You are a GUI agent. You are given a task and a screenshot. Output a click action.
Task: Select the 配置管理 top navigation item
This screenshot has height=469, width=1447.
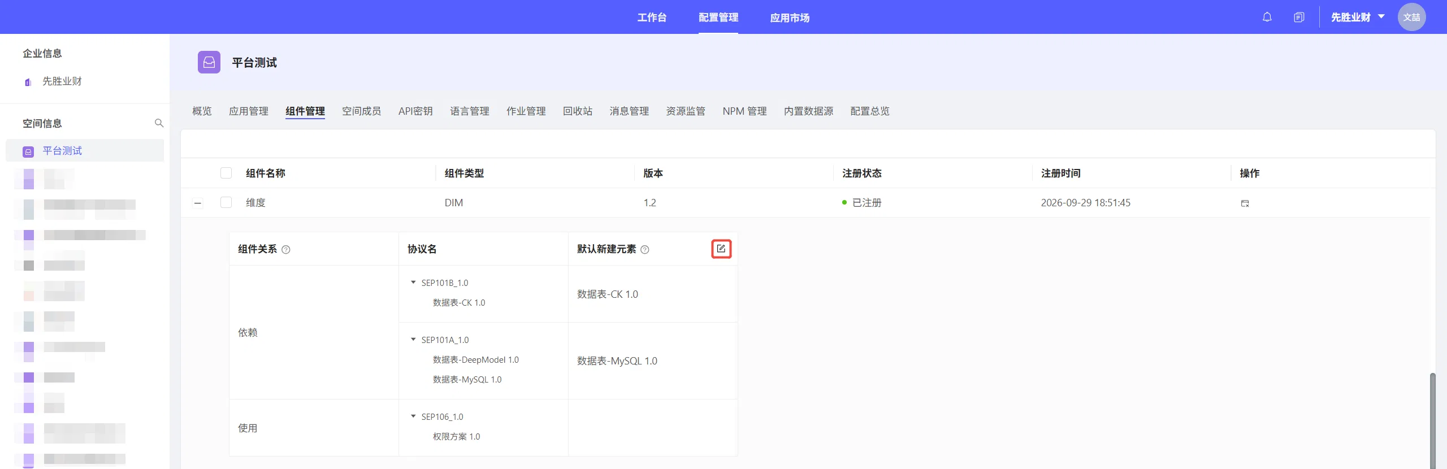click(x=718, y=18)
